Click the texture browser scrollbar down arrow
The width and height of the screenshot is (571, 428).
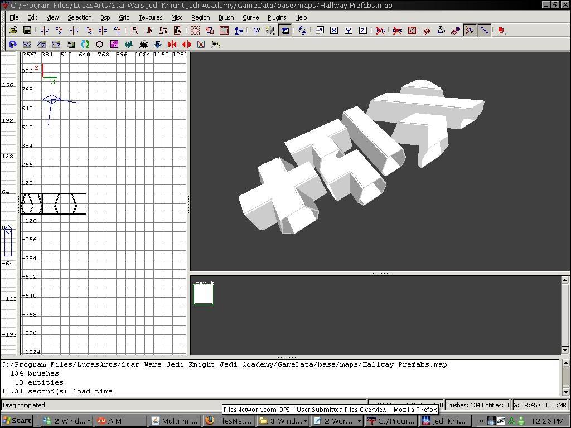tap(565, 350)
